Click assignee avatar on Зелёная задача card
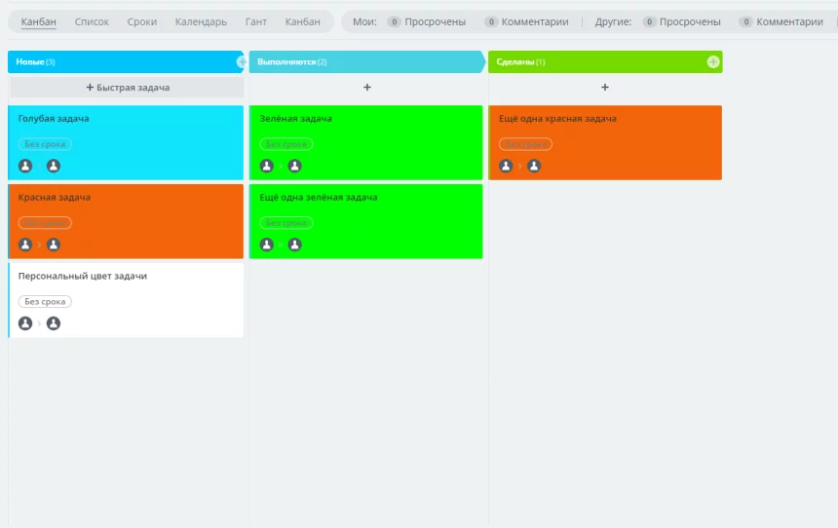This screenshot has height=528, width=838. coord(294,166)
